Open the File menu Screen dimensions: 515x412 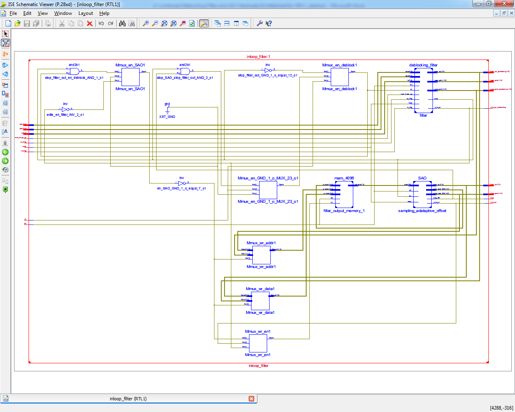[13, 13]
